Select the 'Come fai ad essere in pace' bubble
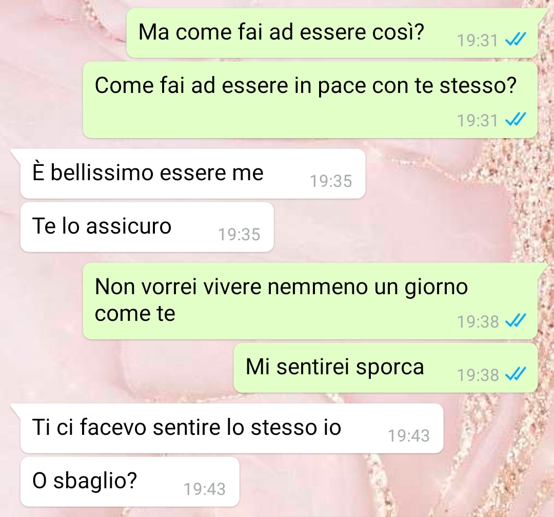 click(310, 100)
